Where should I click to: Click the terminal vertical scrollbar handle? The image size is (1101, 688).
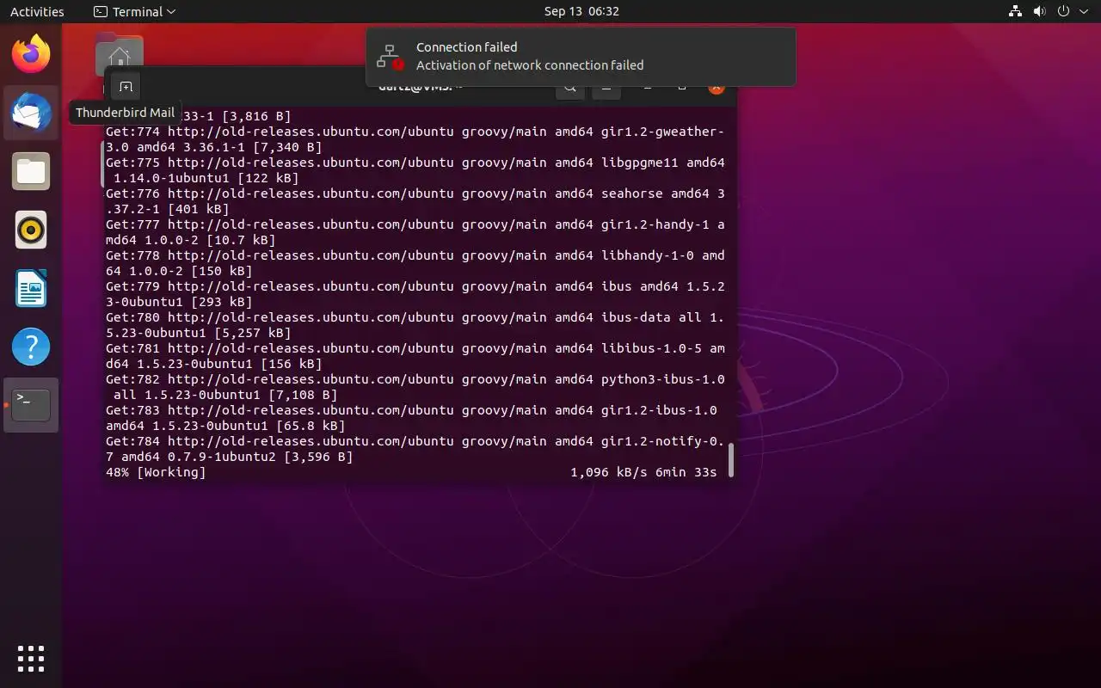click(x=731, y=460)
